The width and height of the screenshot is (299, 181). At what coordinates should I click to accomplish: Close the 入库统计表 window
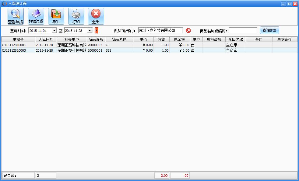pos(295,4)
